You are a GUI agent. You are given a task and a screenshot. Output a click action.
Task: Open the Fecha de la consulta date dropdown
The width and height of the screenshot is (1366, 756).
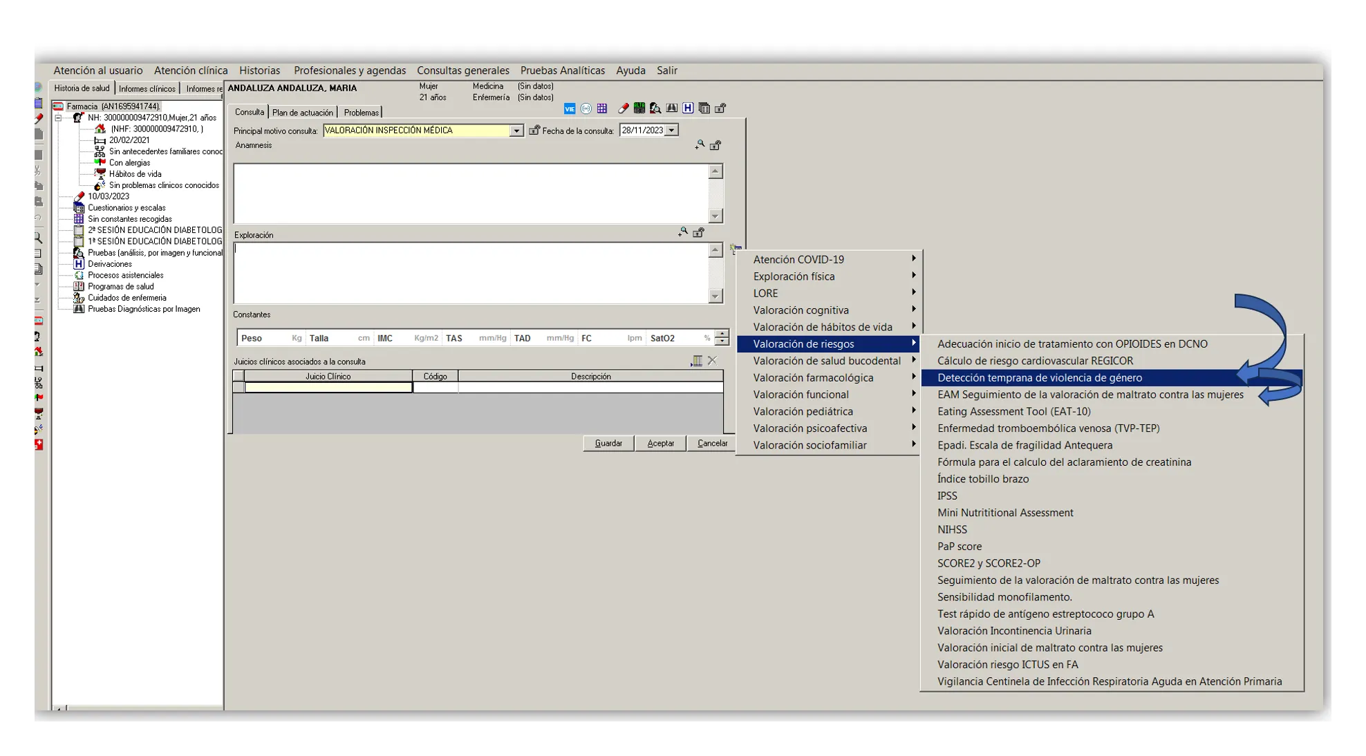(671, 130)
